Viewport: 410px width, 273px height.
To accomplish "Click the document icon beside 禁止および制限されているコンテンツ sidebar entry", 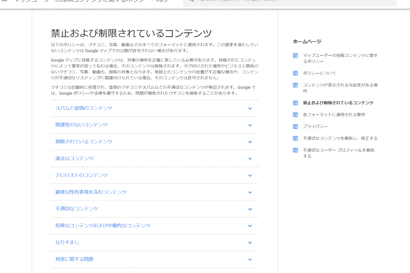I will point(295,103).
